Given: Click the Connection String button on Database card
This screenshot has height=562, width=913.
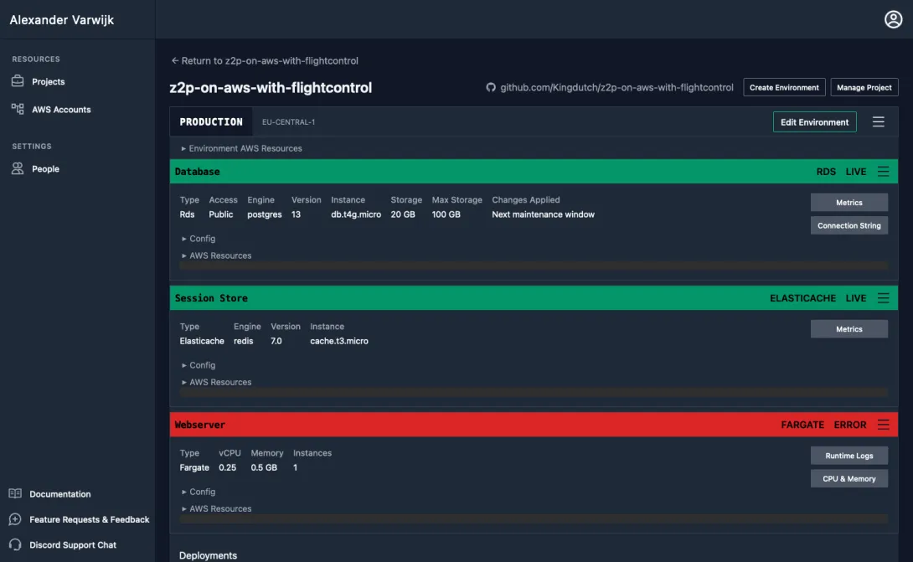Looking at the screenshot, I should [849, 224].
